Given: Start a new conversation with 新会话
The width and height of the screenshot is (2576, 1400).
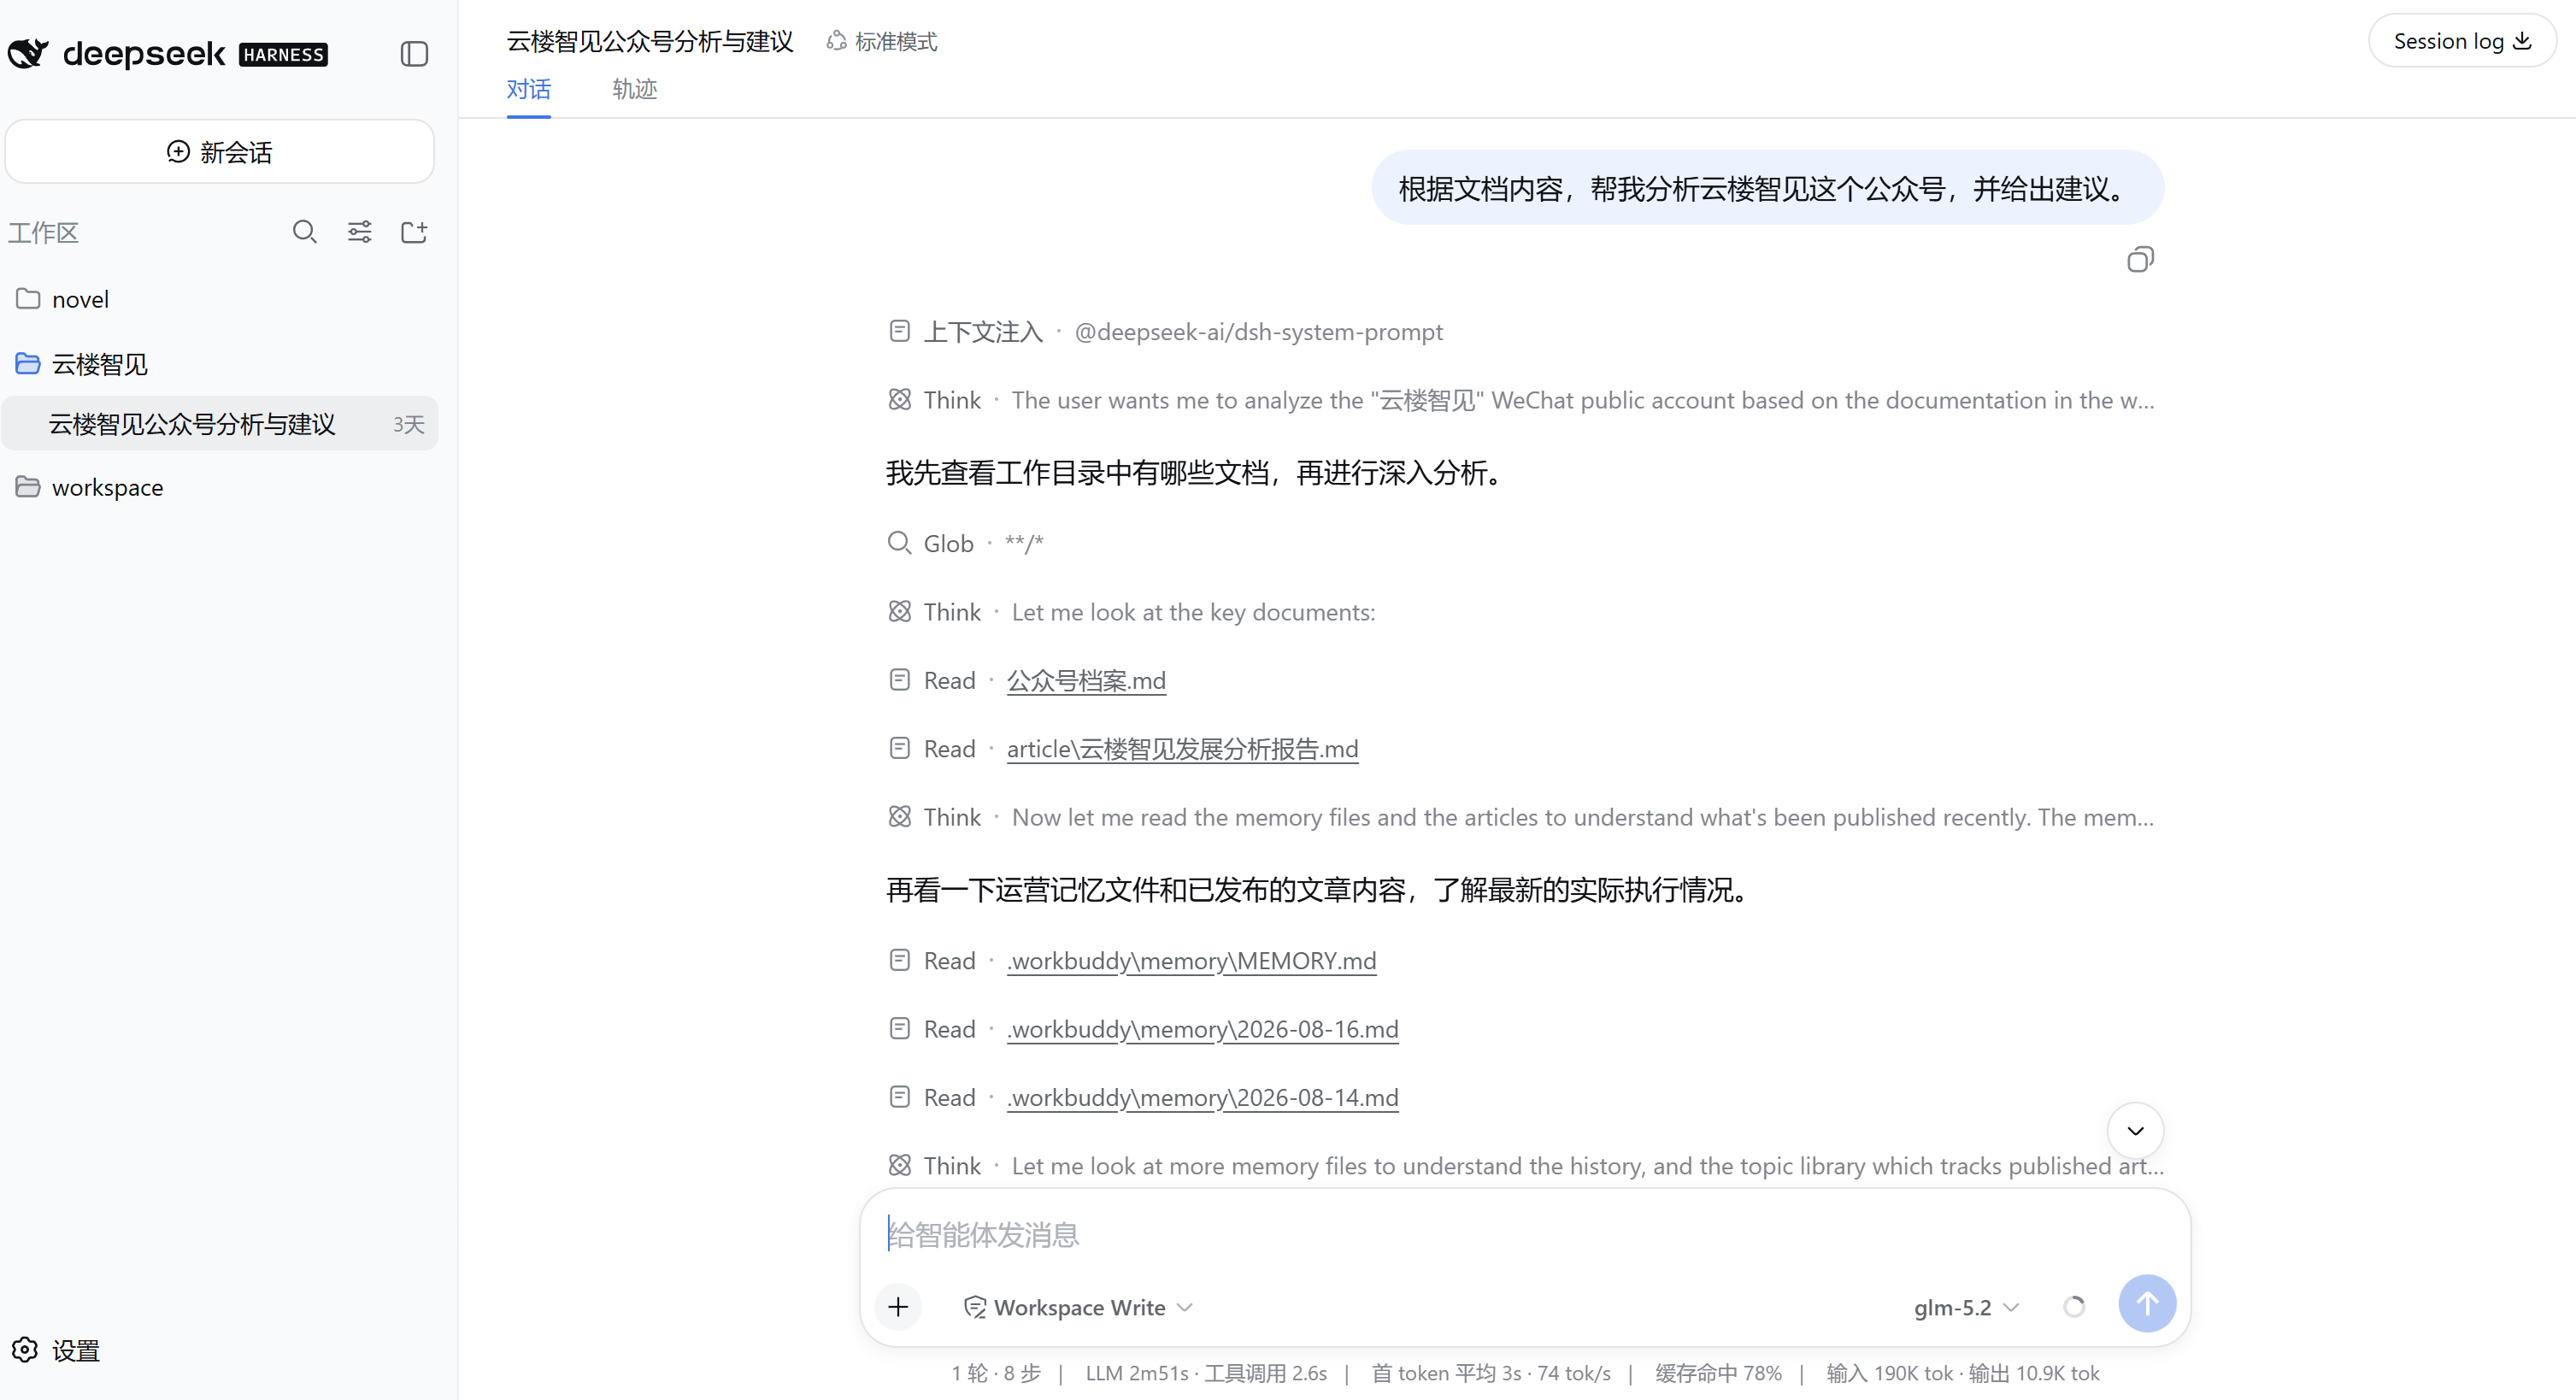Looking at the screenshot, I should [x=220, y=152].
